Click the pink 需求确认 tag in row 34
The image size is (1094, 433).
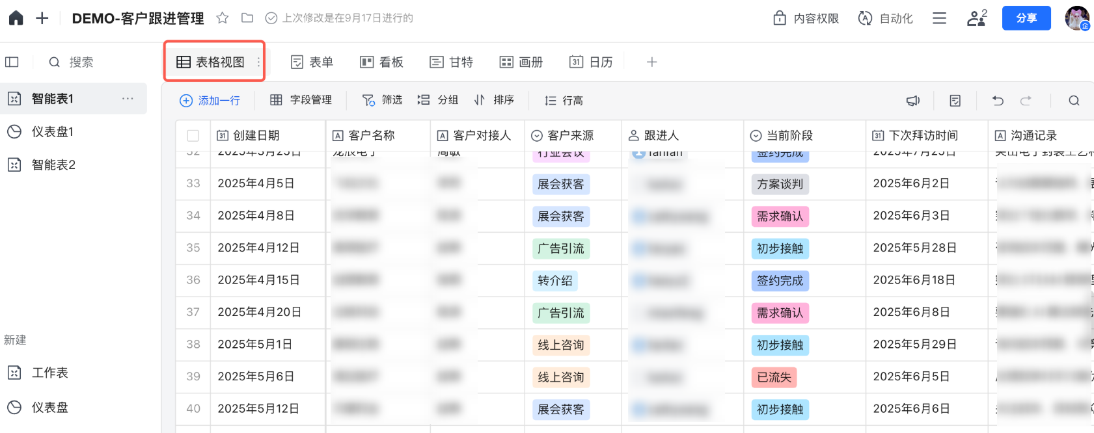point(779,216)
